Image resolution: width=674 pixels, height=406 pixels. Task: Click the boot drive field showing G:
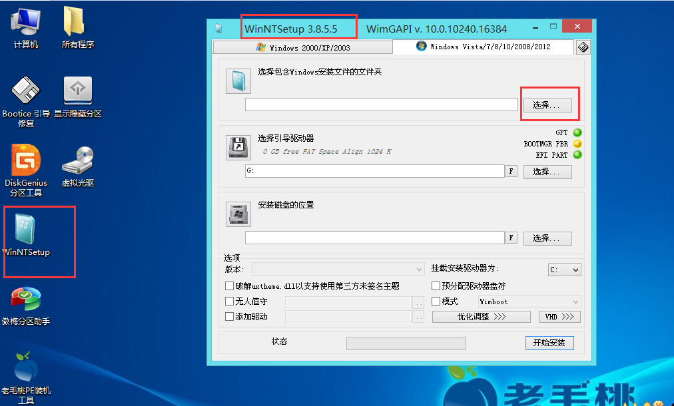point(375,170)
